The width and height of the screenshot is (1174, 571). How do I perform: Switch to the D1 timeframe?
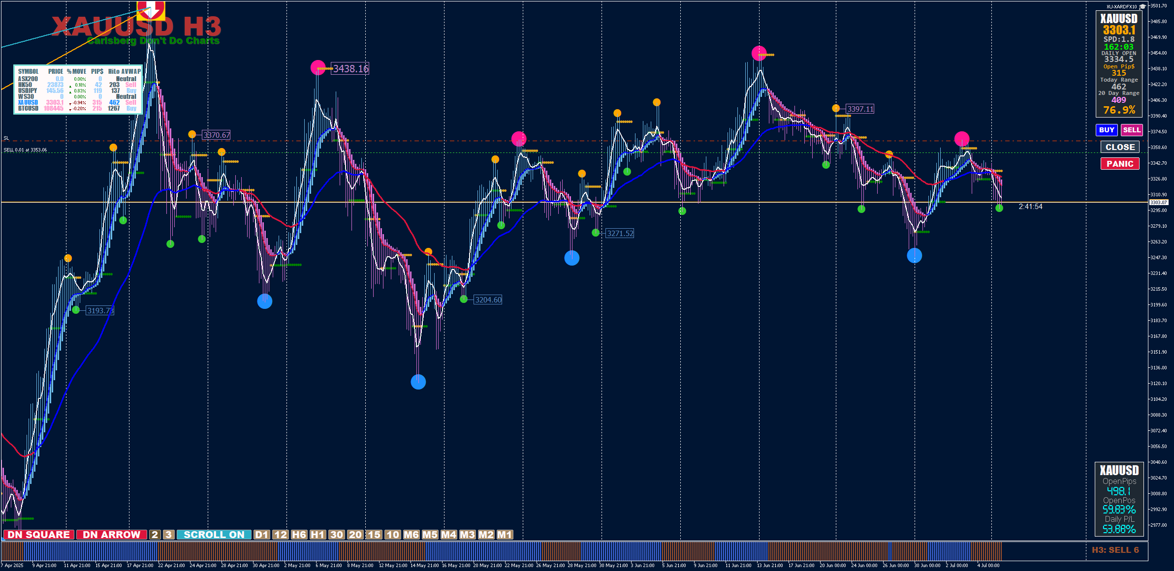(262, 535)
